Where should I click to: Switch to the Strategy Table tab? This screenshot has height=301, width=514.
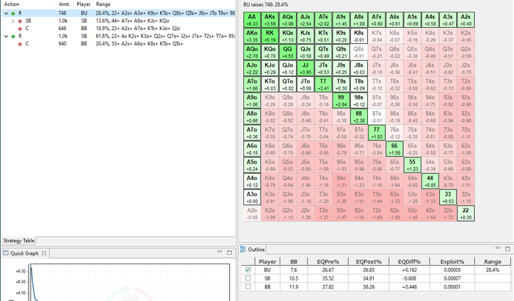18,241
